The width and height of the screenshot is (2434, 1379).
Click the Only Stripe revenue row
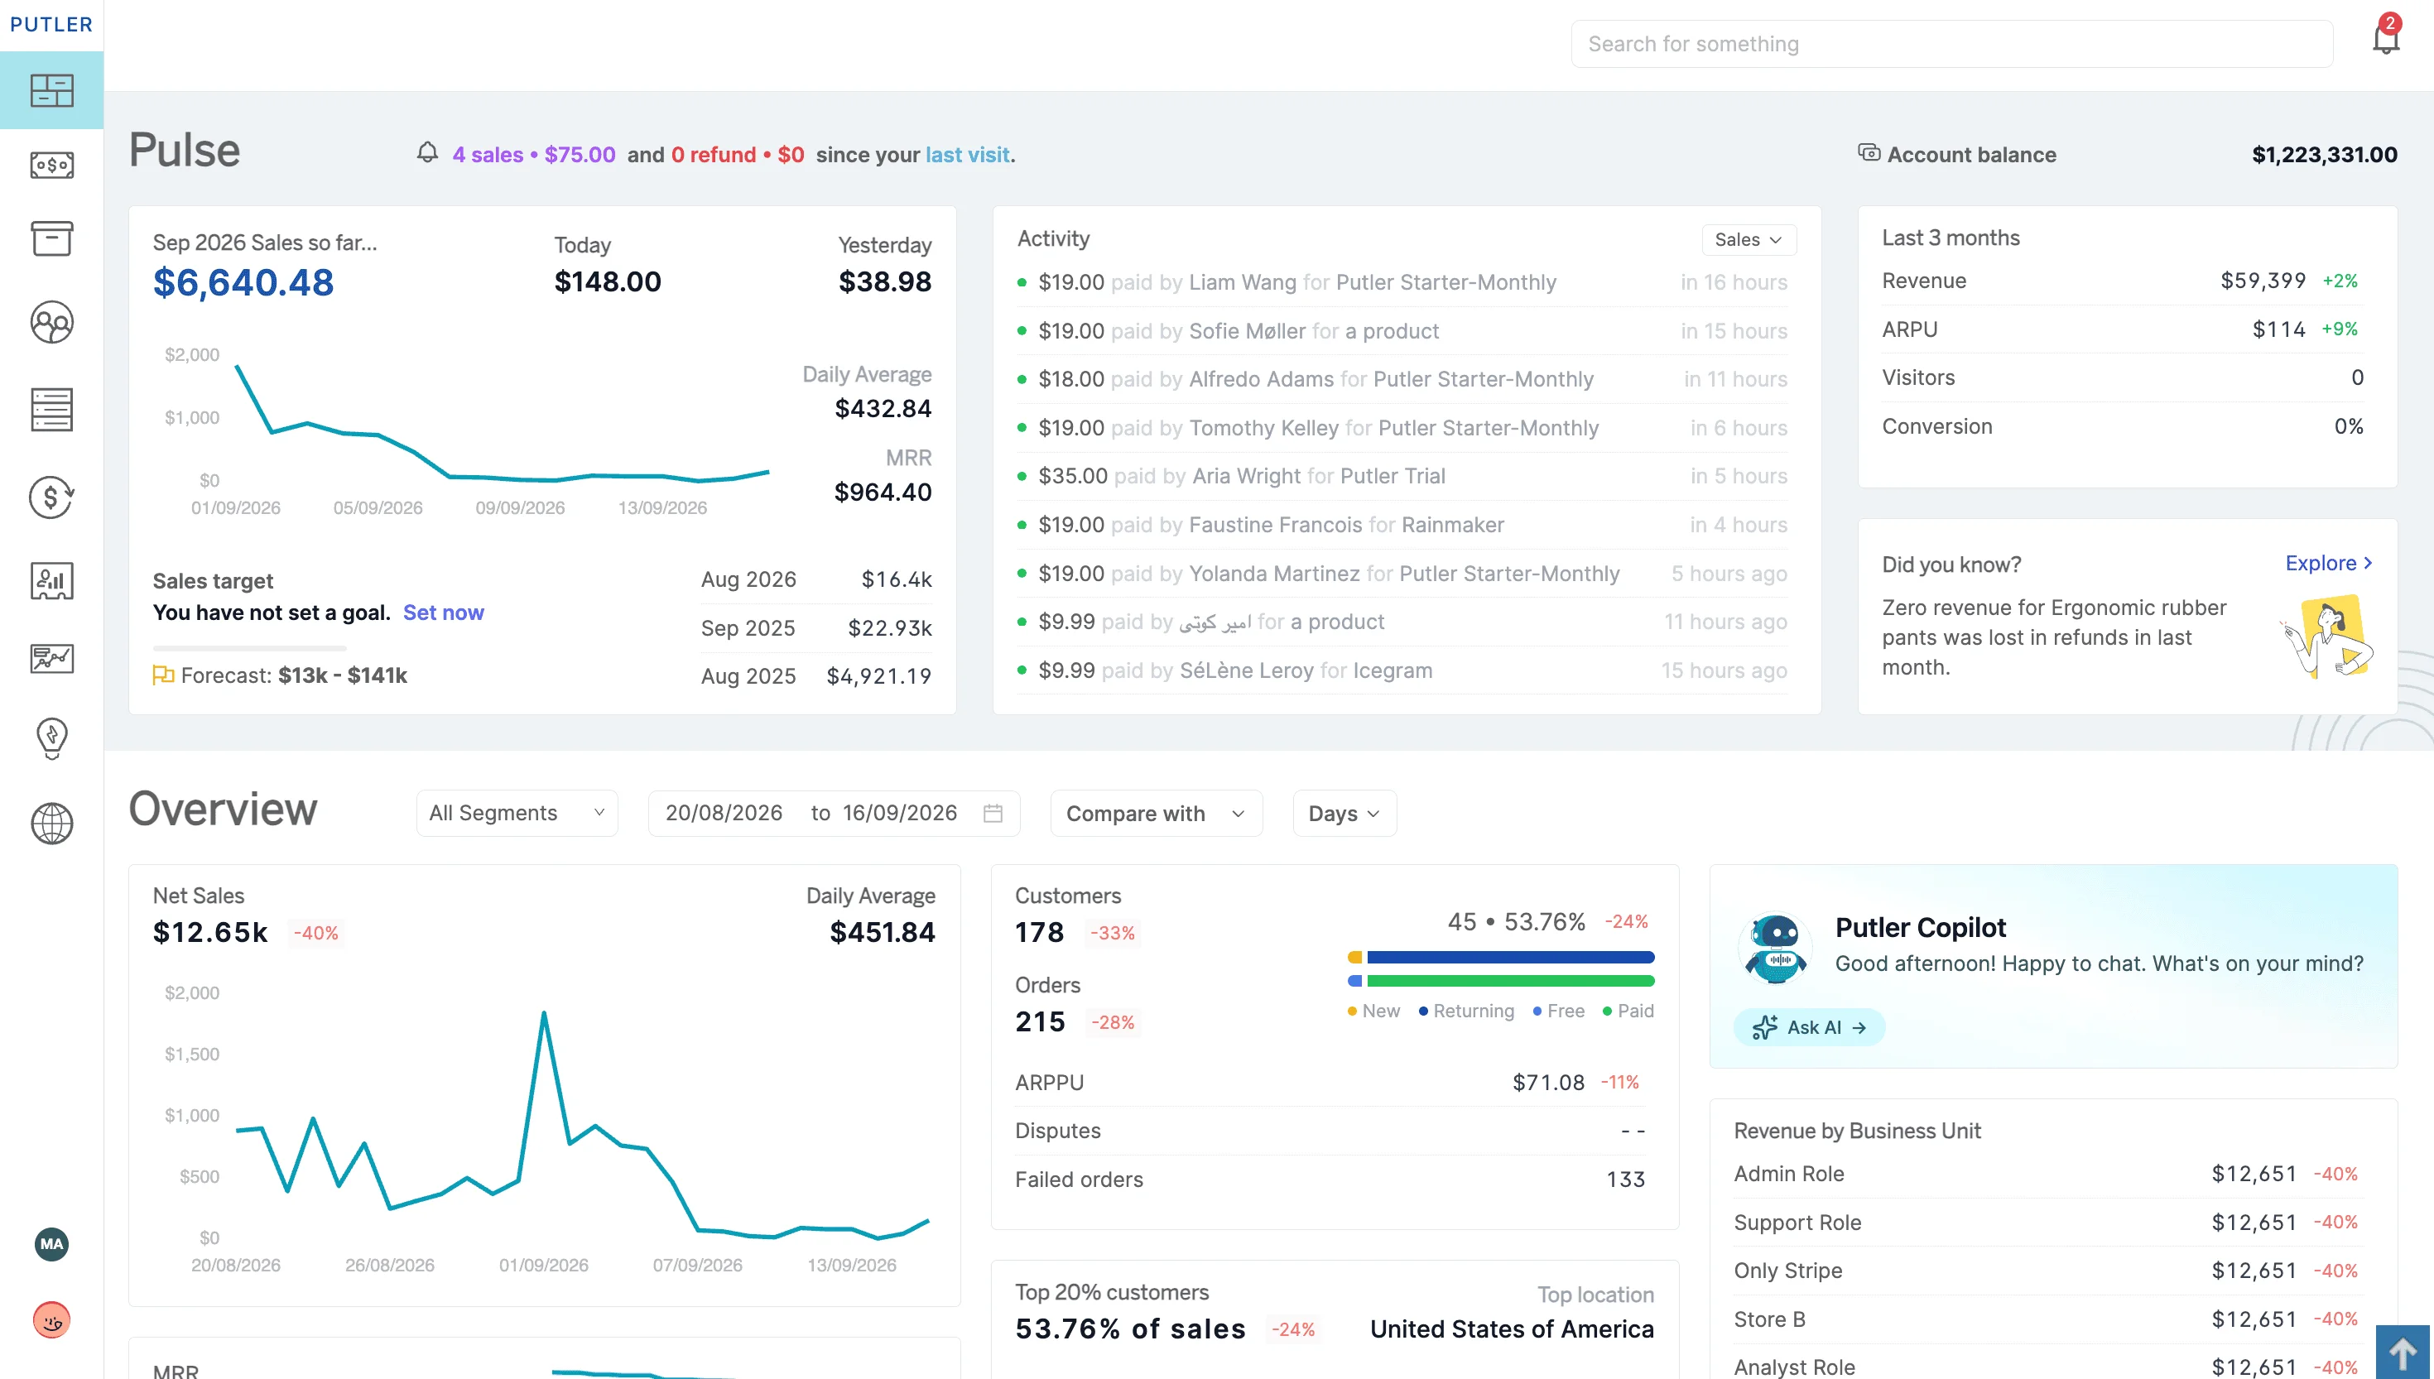[2047, 1270]
